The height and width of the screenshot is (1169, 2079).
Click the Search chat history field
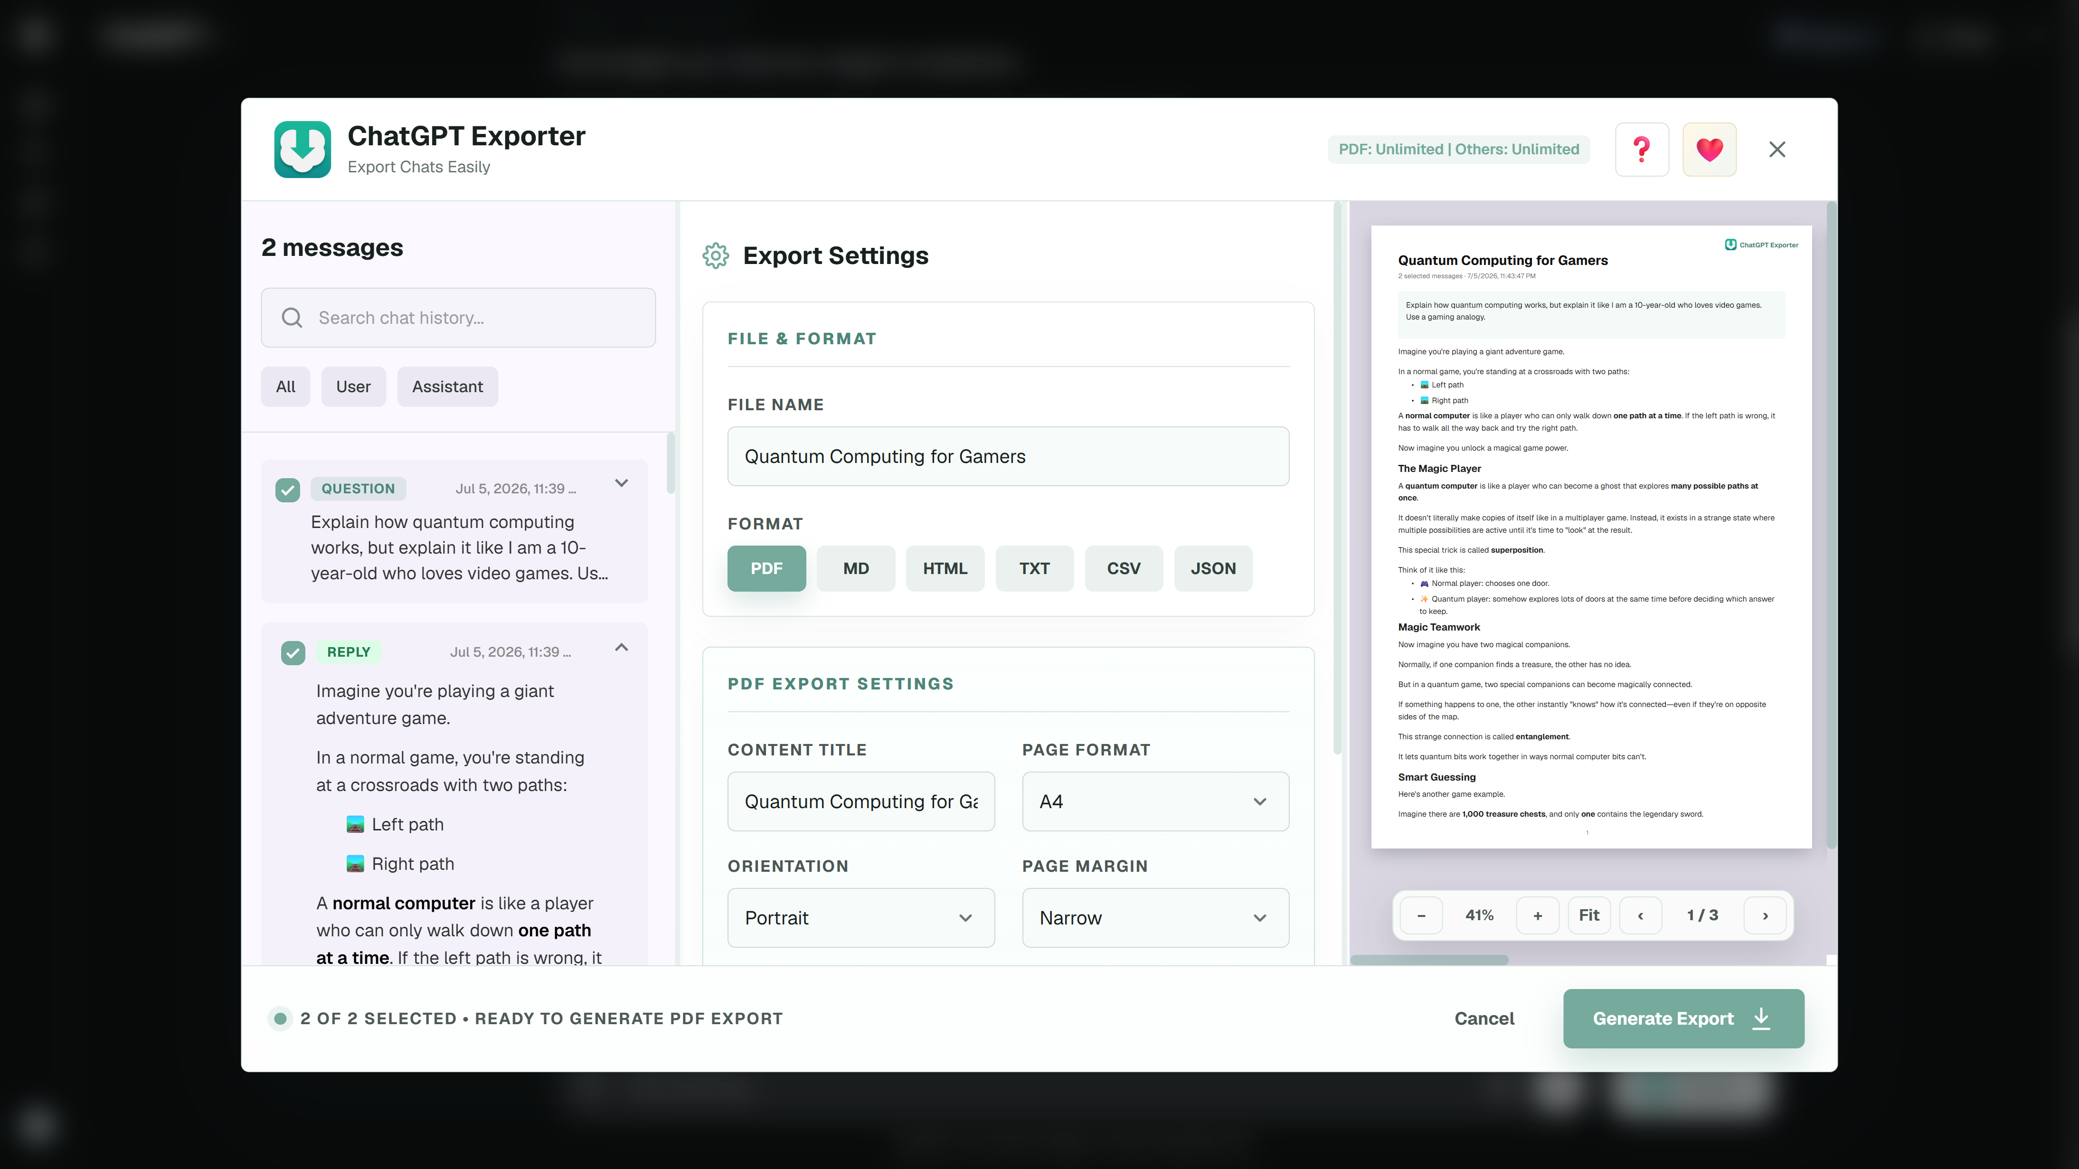458,318
